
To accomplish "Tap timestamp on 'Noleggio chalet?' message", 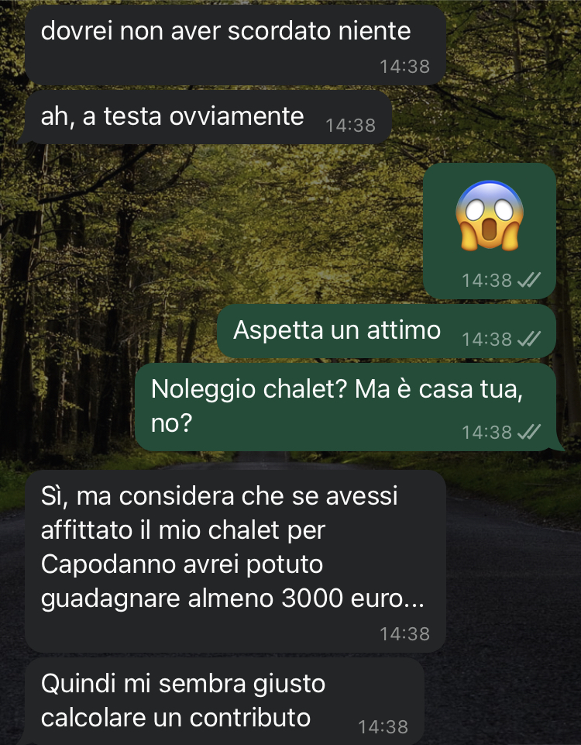I will tap(487, 432).
